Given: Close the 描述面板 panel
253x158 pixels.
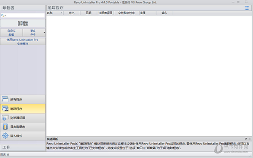Looking at the screenshot, I should 250,139.
